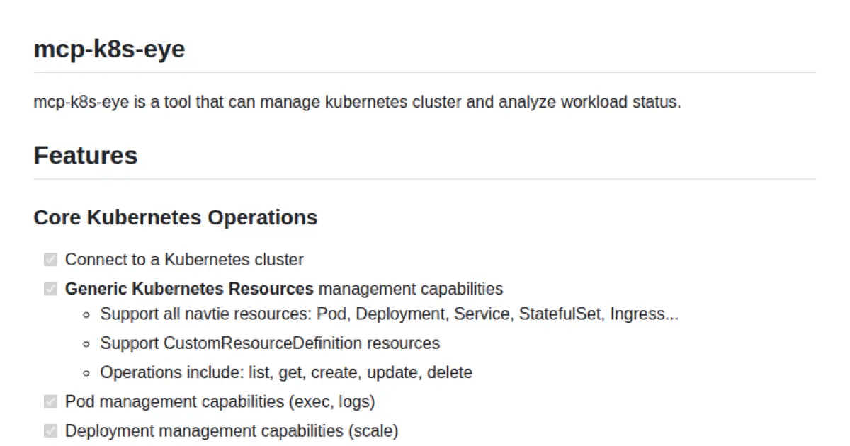The image size is (850, 446).
Task: Click the bullet beside Operations include
Action: [86, 373]
